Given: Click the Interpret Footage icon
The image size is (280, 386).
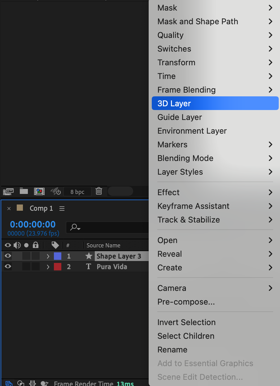Looking at the screenshot, I should pos(8,191).
